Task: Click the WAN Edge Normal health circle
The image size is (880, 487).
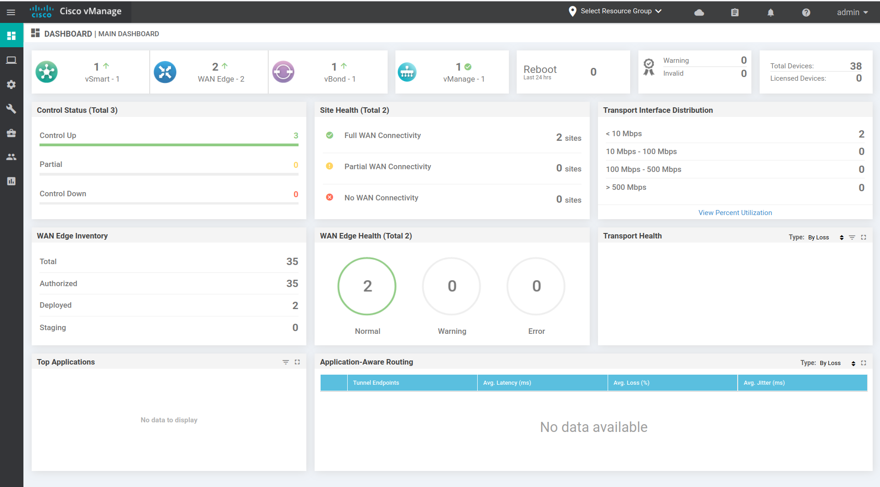Action: [367, 286]
